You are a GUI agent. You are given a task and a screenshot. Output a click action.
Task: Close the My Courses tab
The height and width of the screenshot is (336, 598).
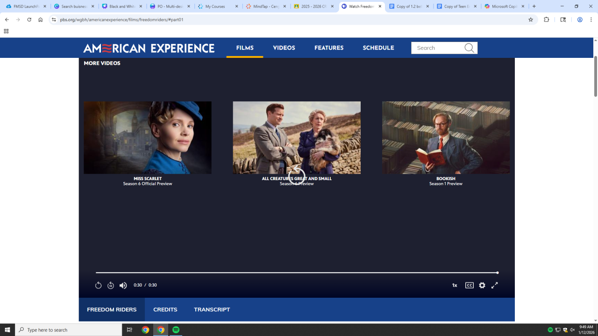click(236, 7)
